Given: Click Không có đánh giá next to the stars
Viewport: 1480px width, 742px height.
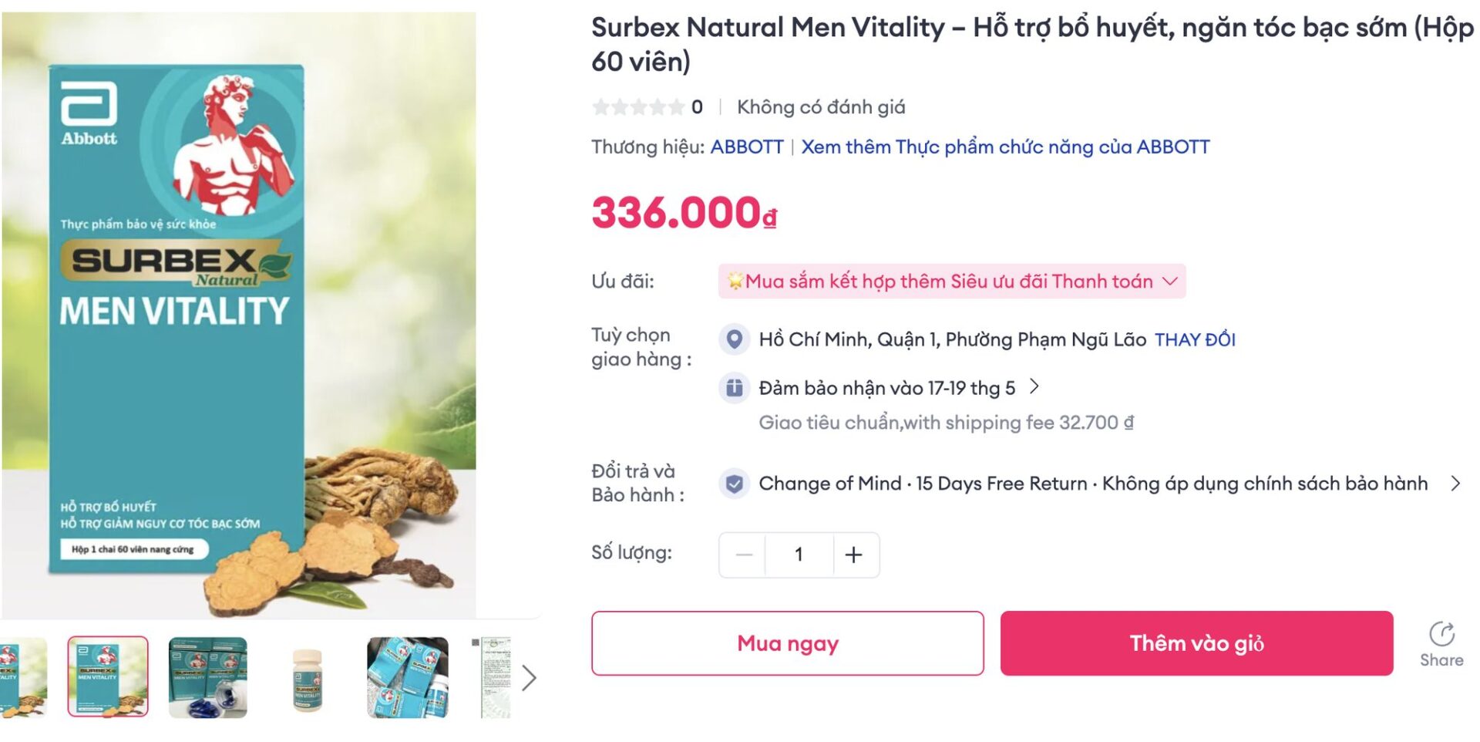Looking at the screenshot, I should tap(821, 107).
